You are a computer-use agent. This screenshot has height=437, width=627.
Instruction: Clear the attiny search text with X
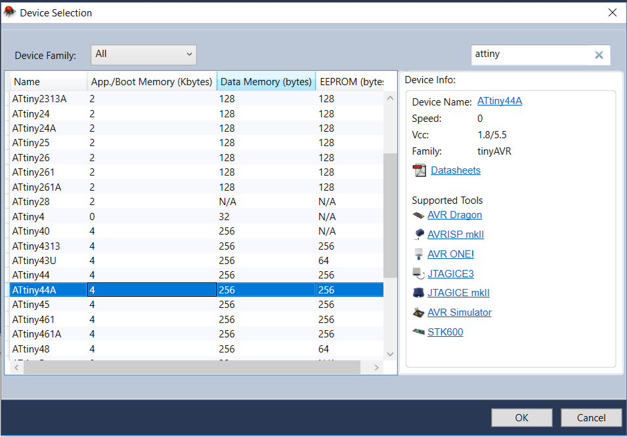(x=599, y=54)
